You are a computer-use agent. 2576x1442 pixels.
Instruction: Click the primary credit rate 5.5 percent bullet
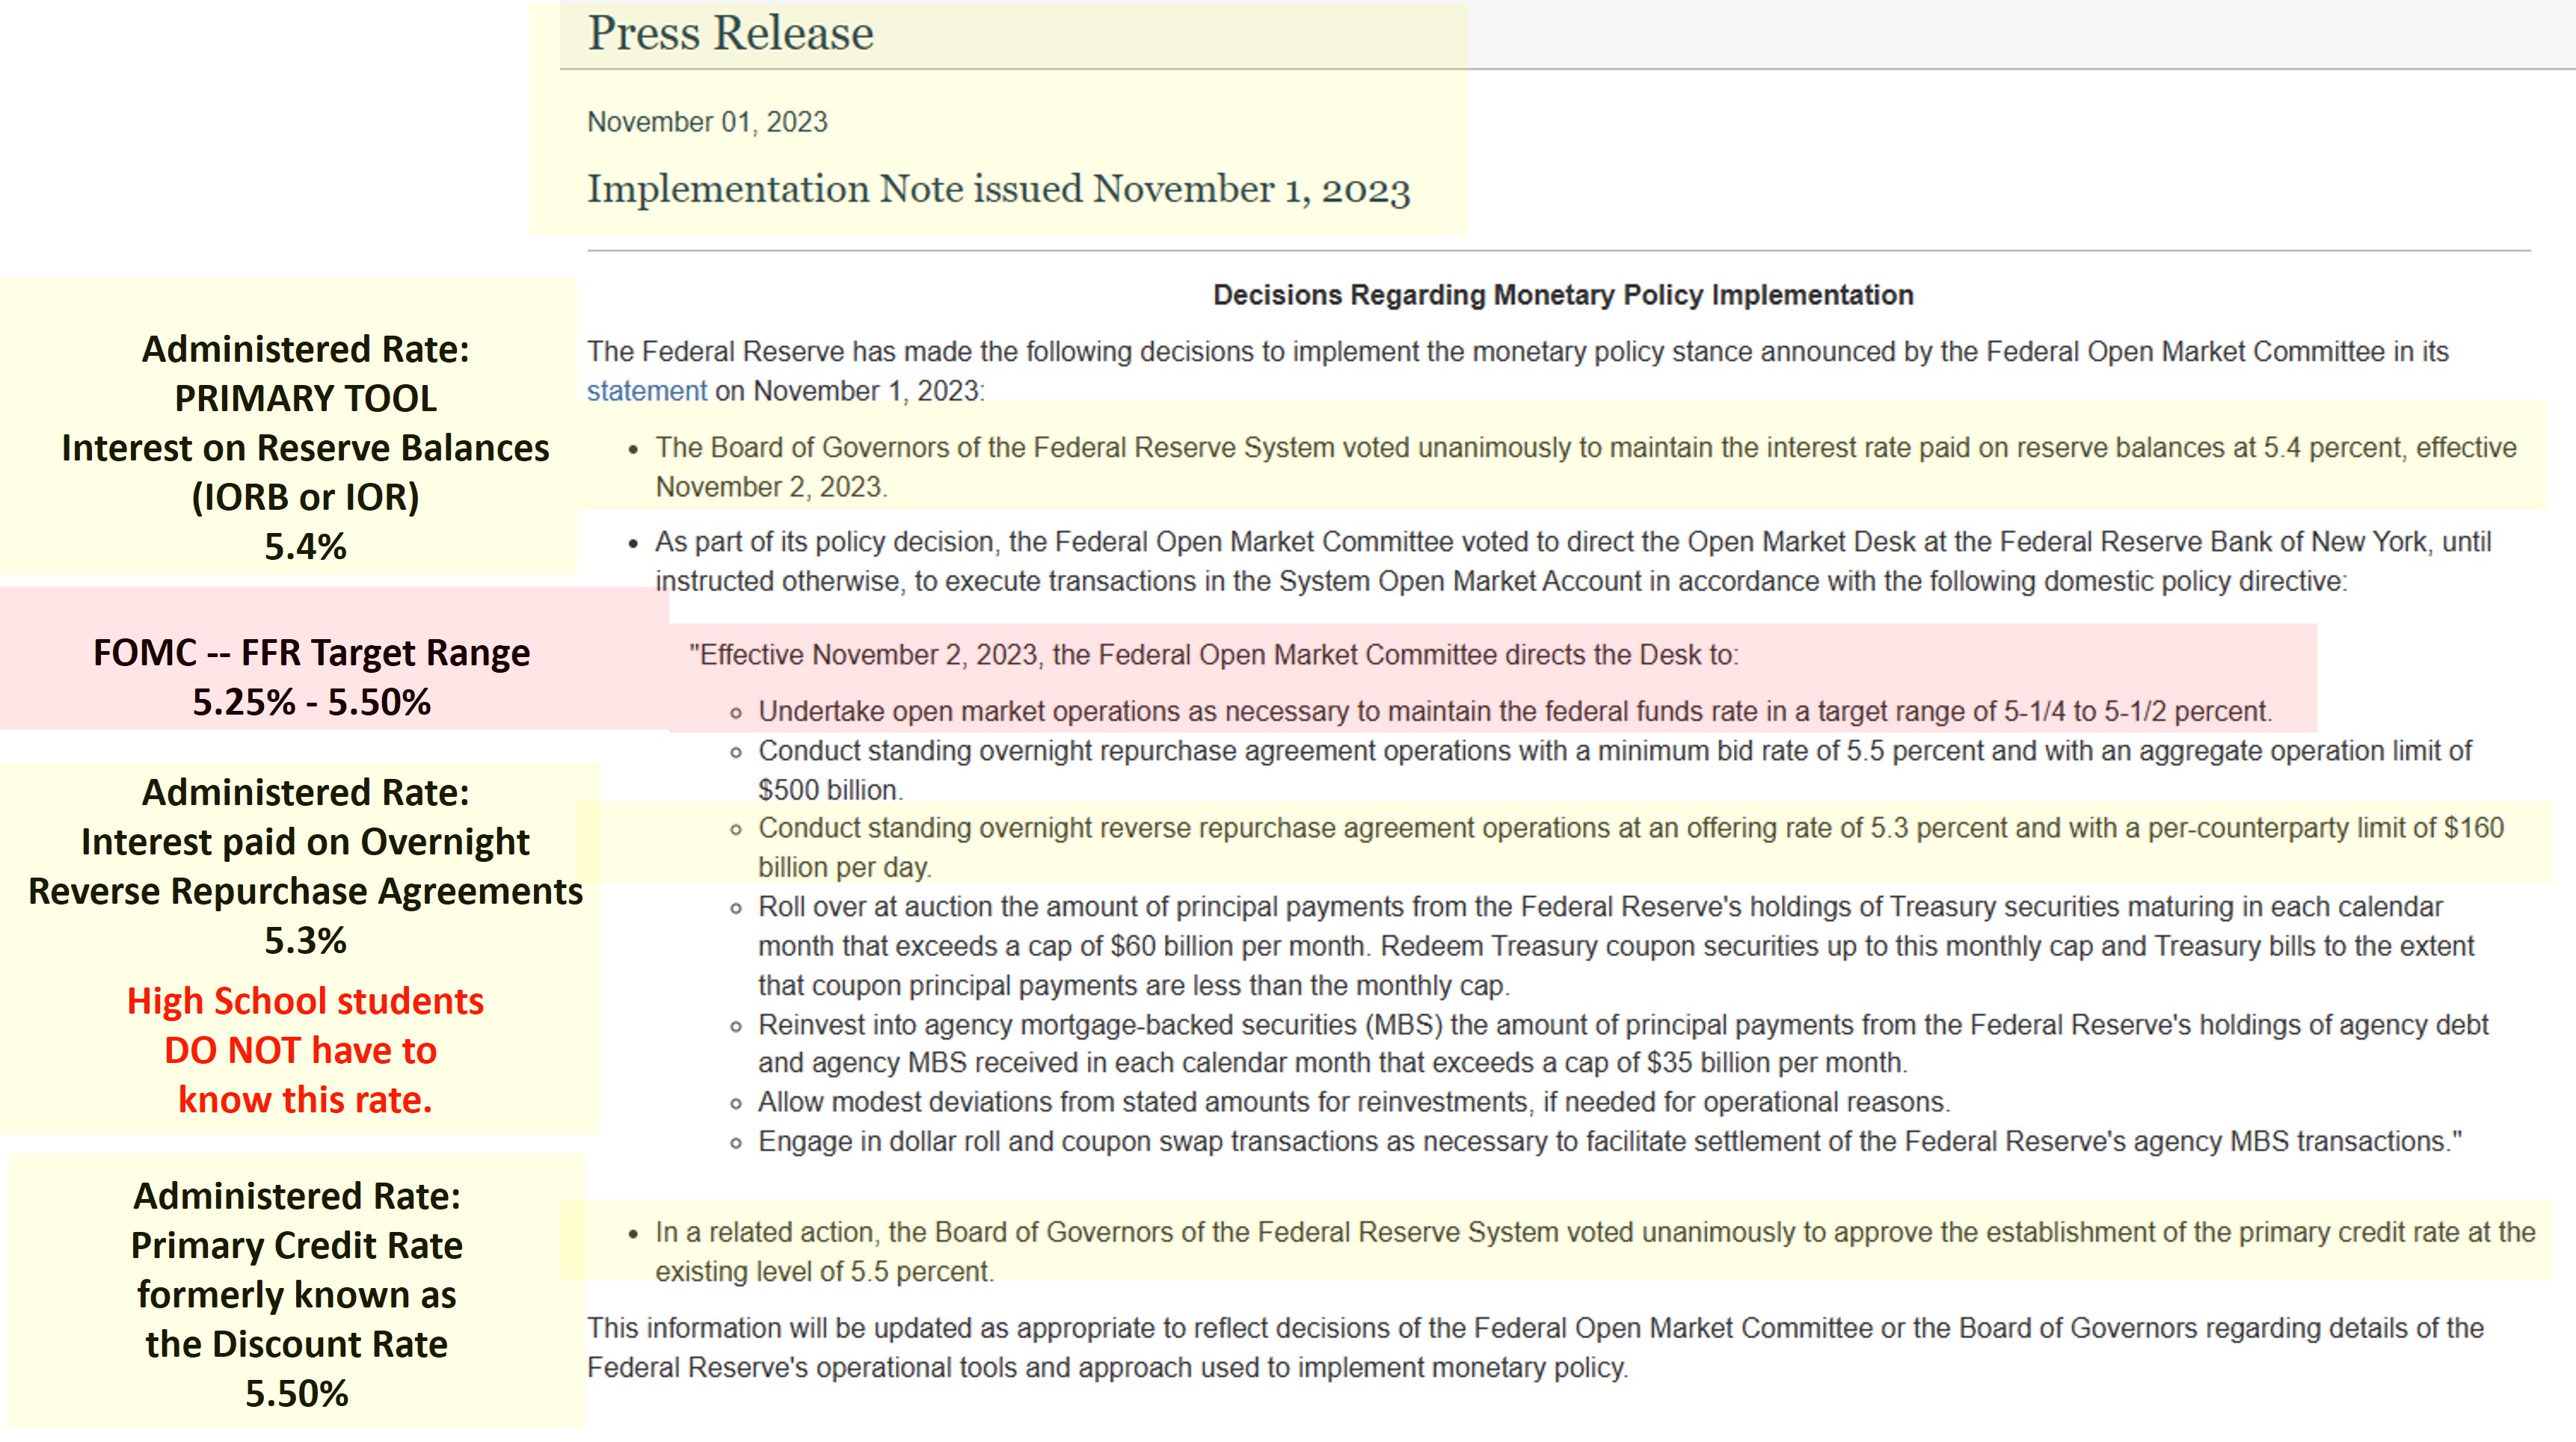click(x=1594, y=1233)
